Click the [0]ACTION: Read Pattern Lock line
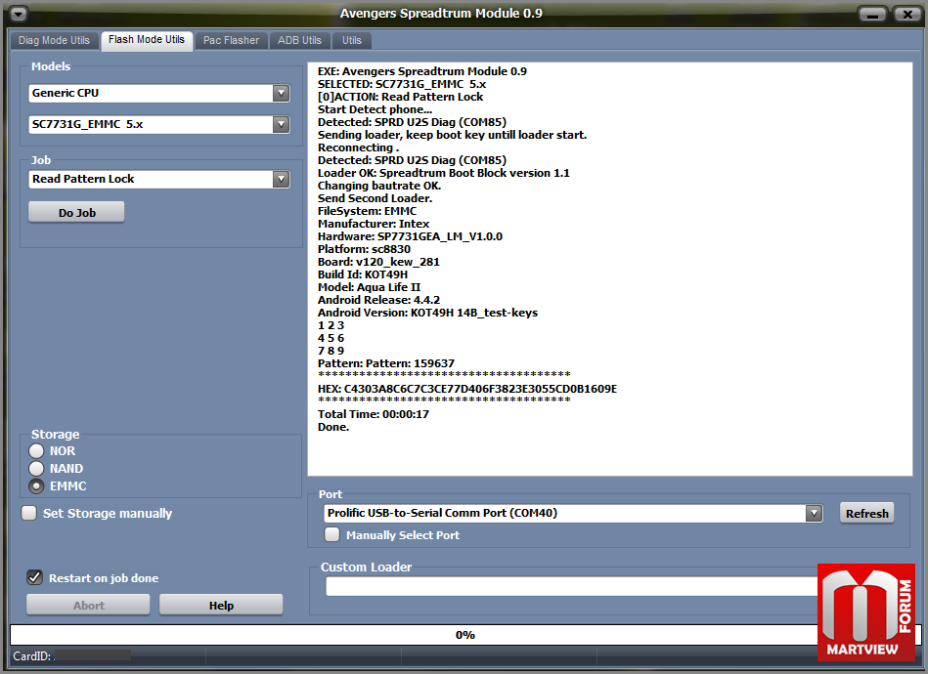Viewport: 928px width, 674px height. (400, 97)
